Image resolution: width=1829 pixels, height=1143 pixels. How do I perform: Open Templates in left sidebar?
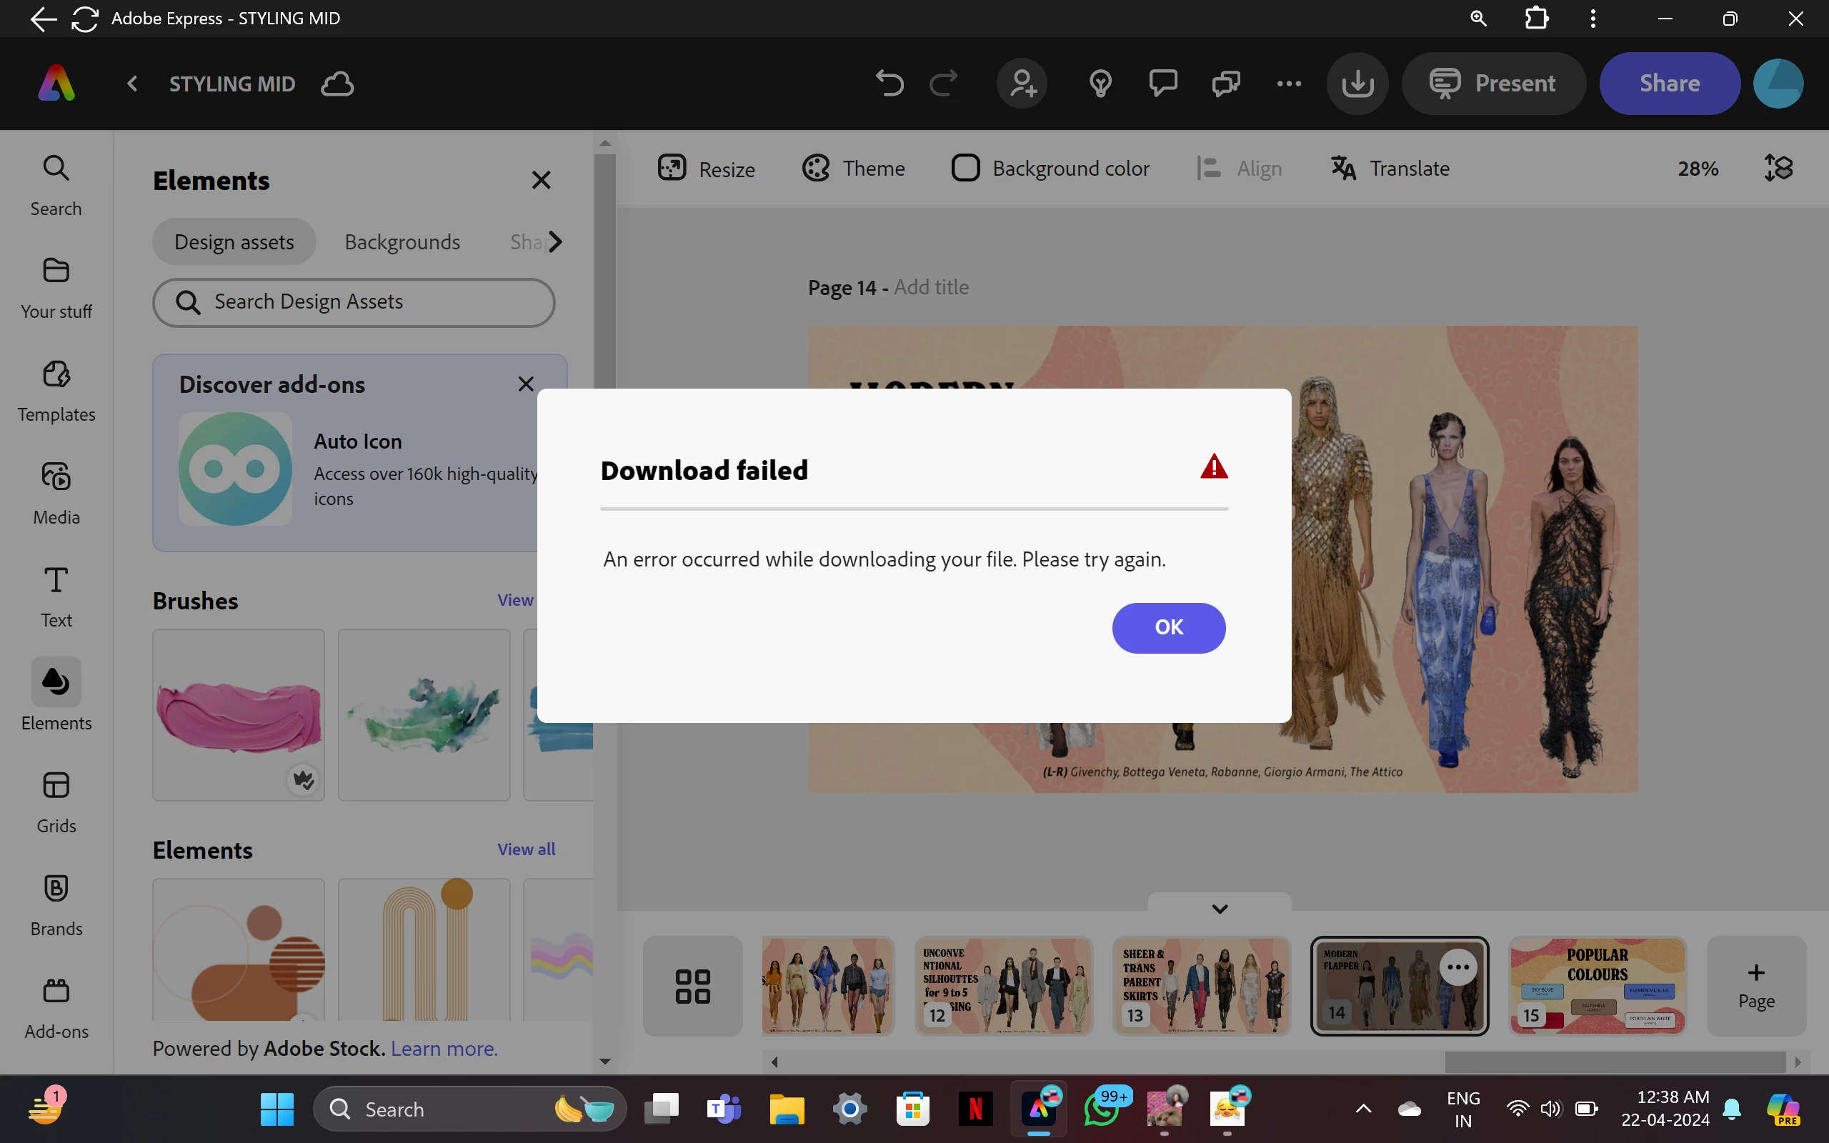point(56,391)
